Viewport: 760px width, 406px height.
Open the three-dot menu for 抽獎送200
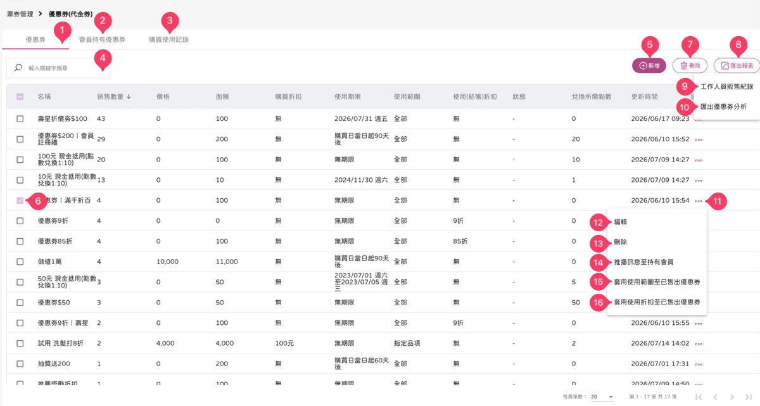pyautogui.click(x=699, y=364)
